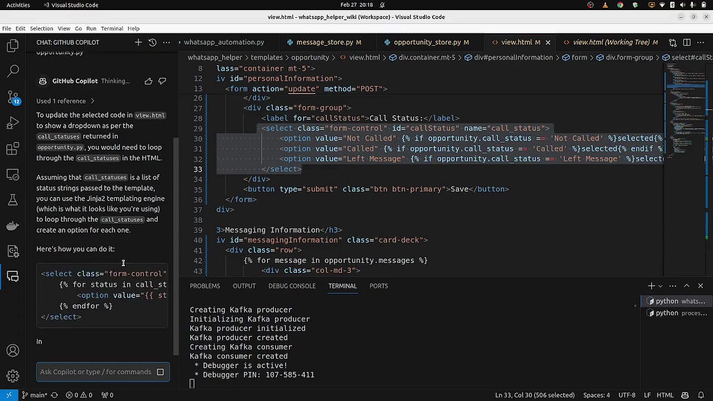This screenshot has height=401, width=713.
Task: Open the terminal launch profile dropdown arrow
Action: coord(659,286)
